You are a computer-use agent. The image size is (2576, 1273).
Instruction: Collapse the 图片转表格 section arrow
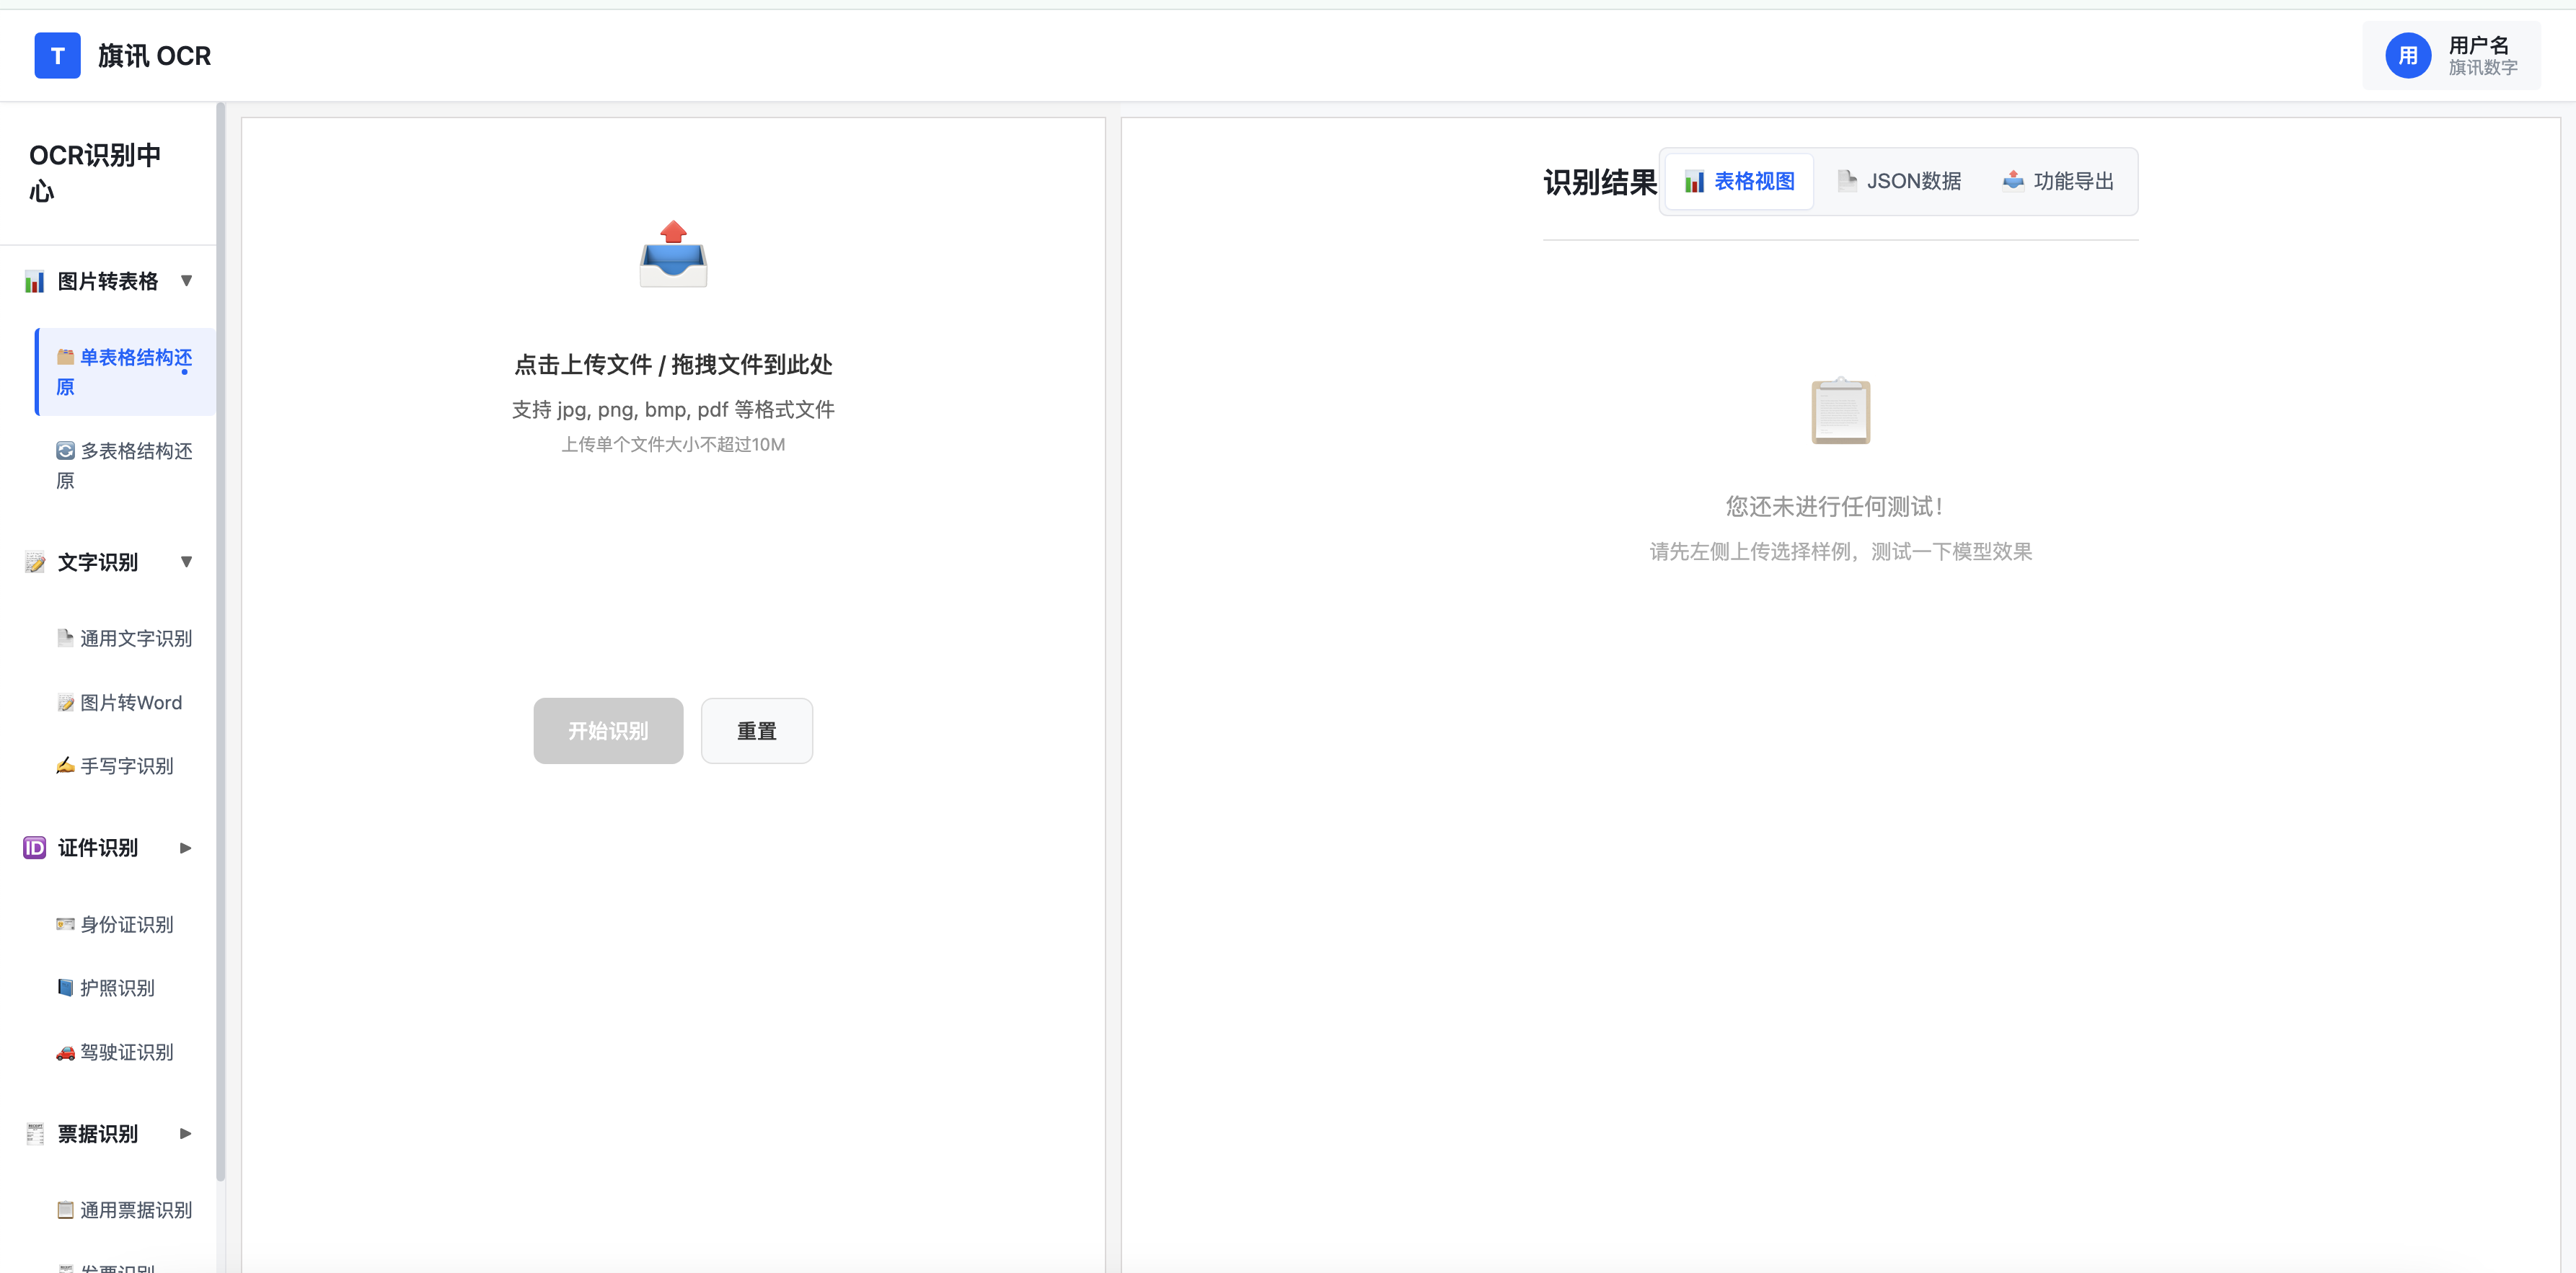pyautogui.click(x=186, y=281)
